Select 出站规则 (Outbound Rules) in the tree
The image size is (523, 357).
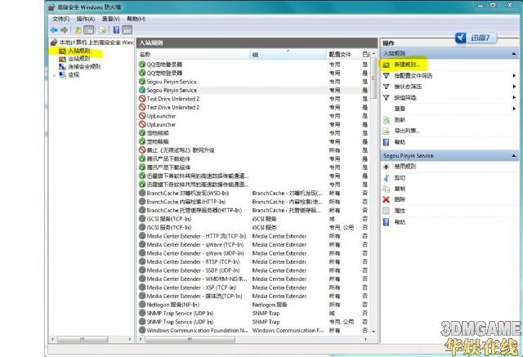tap(78, 59)
